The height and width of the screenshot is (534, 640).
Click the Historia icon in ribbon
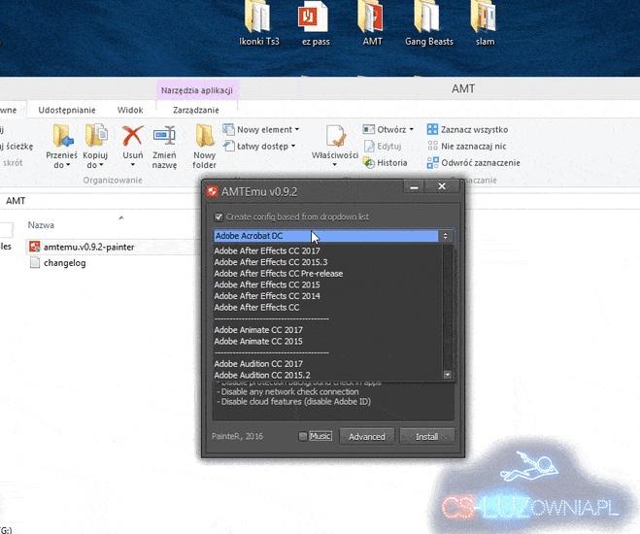click(x=370, y=162)
